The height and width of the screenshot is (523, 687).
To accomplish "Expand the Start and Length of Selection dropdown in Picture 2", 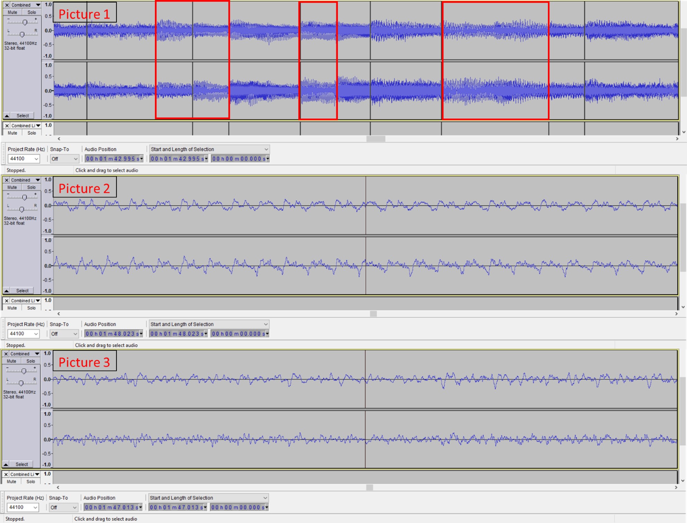I will (x=209, y=324).
